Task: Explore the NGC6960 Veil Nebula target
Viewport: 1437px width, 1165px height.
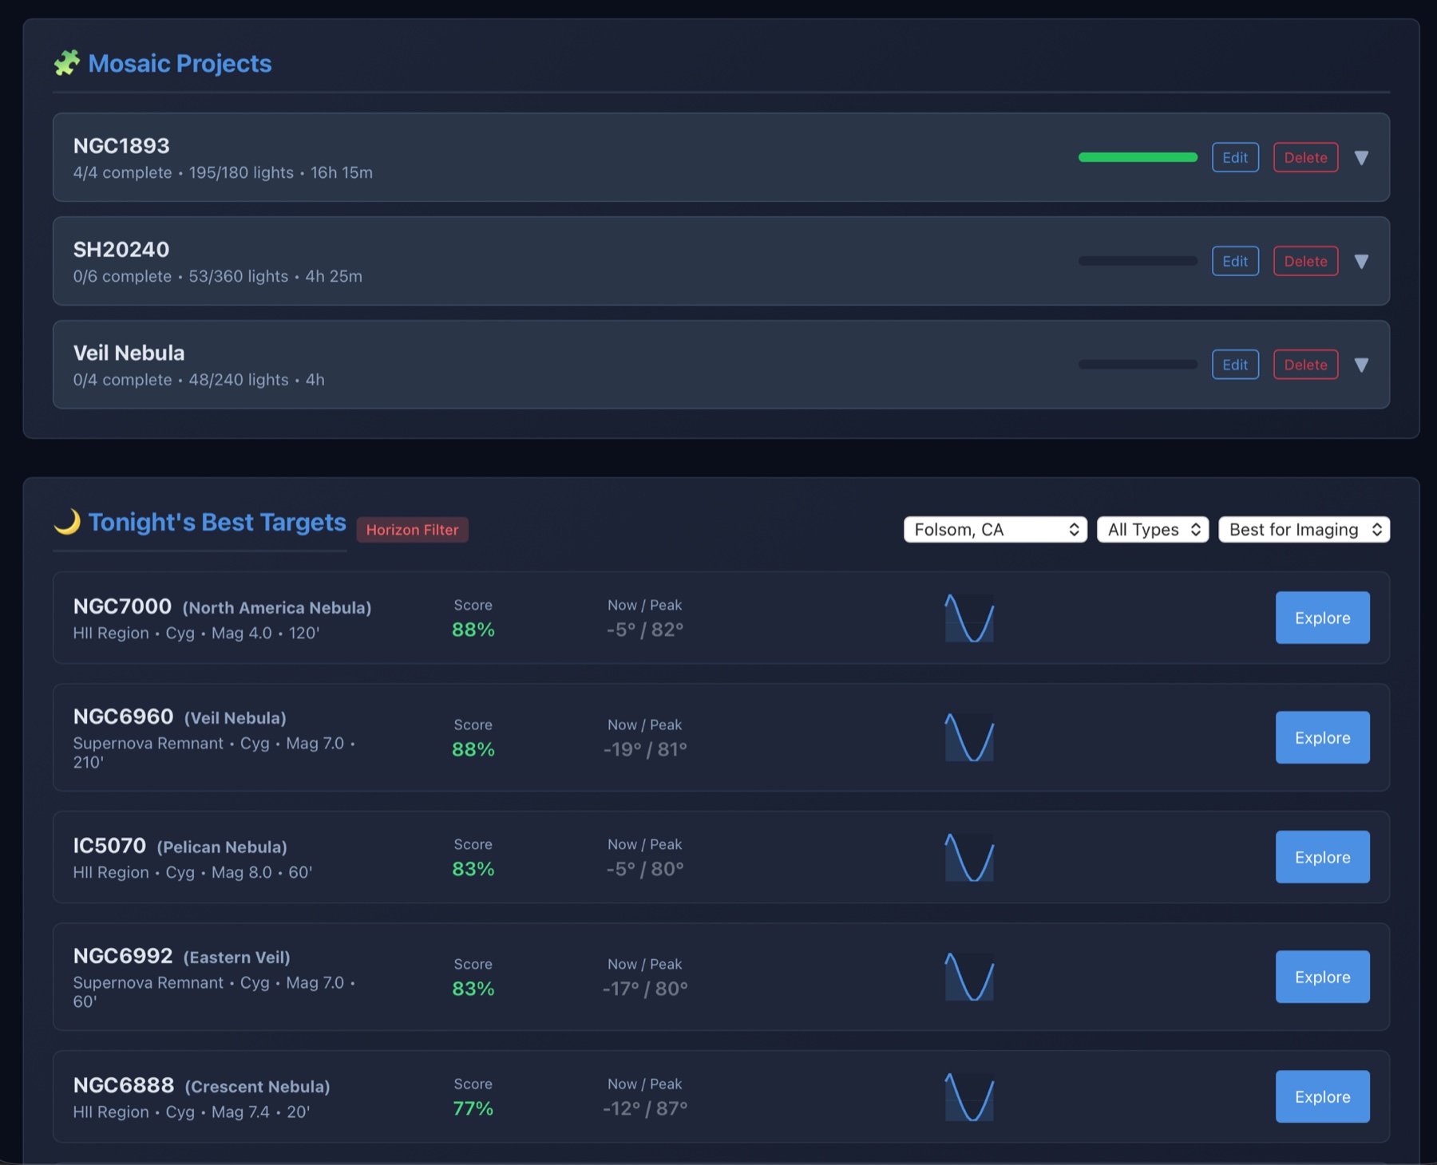Action: [x=1322, y=737]
